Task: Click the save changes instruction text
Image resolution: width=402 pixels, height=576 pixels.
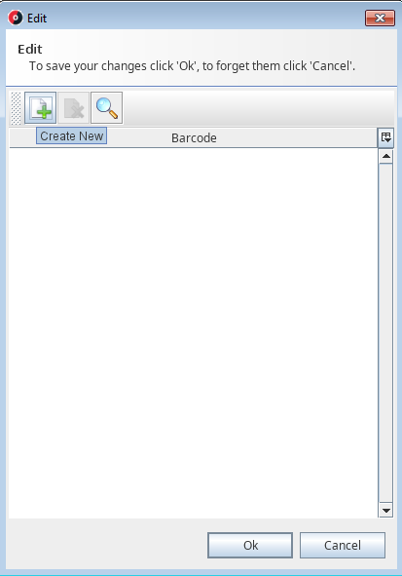Action: click(192, 66)
